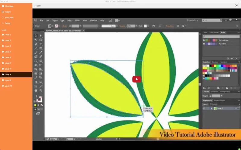Select the Line Segment tool
241x150 pixels.
[x=36, y=48]
